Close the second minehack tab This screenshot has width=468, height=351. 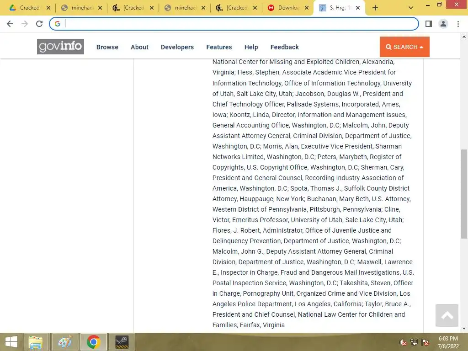click(x=203, y=8)
